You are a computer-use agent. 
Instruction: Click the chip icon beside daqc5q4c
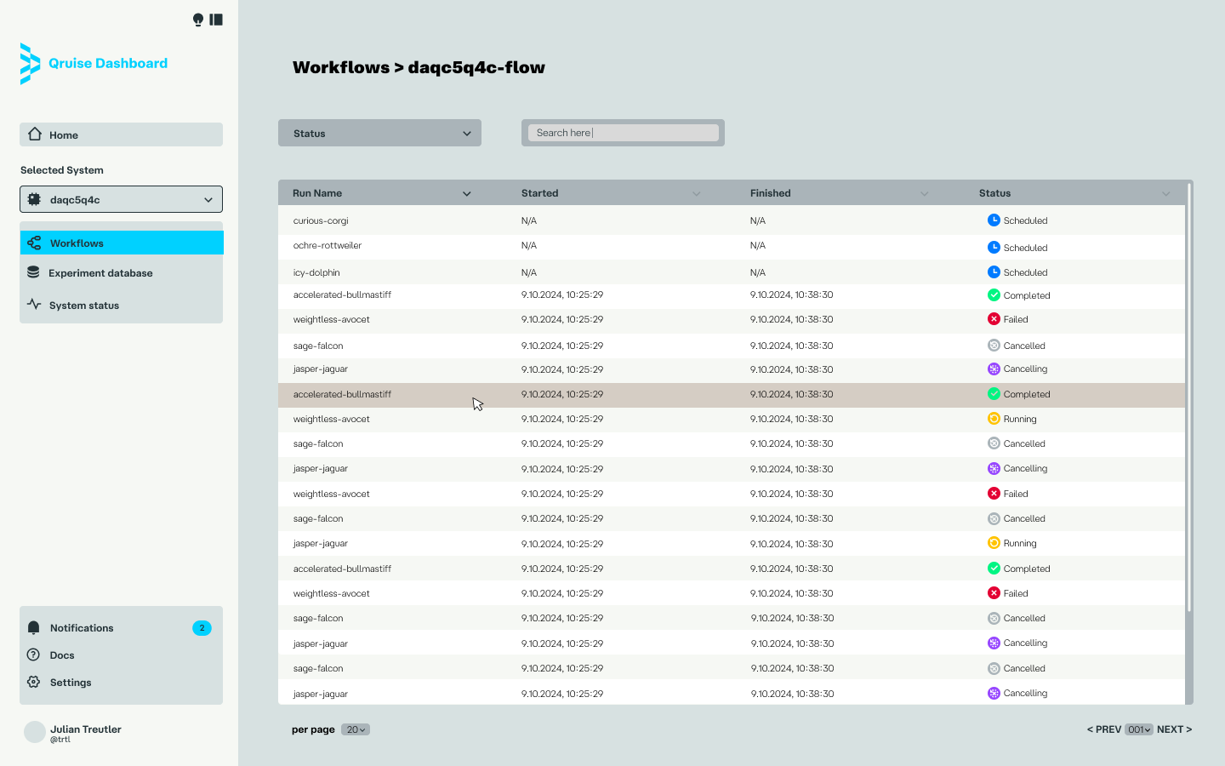tap(34, 199)
